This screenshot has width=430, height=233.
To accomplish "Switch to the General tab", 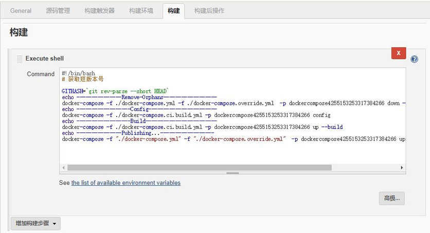I will [x=21, y=11].
